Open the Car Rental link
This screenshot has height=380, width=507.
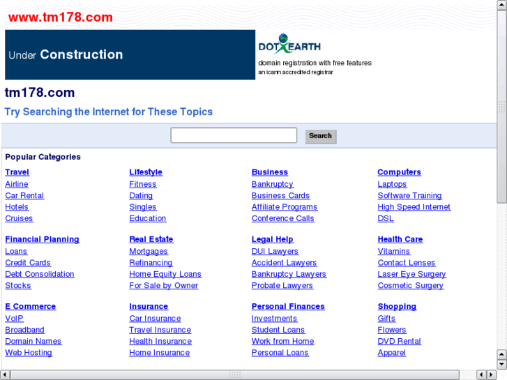(24, 196)
